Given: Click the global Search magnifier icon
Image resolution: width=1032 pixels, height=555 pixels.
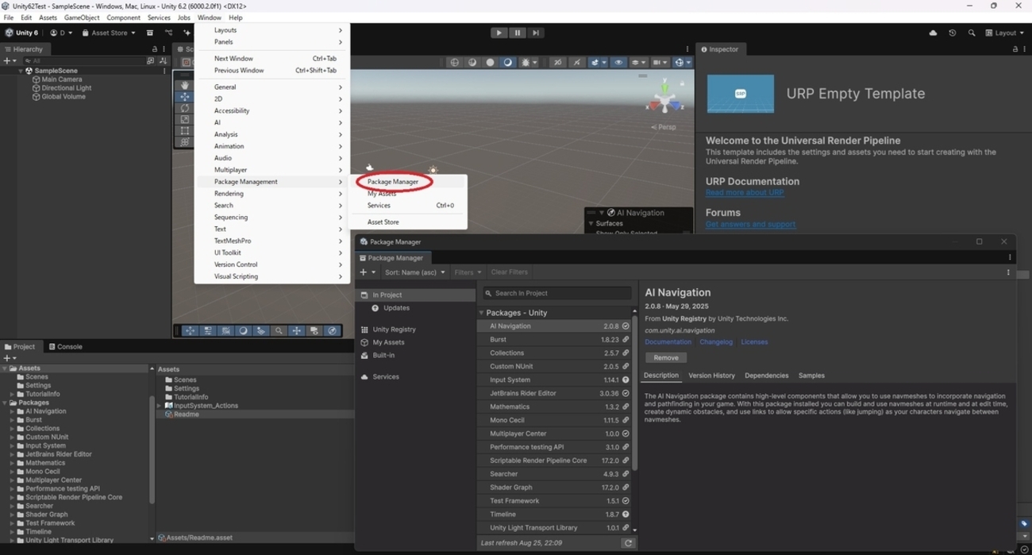Looking at the screenshot, I should pyautogui.click(x=971, y=33).
